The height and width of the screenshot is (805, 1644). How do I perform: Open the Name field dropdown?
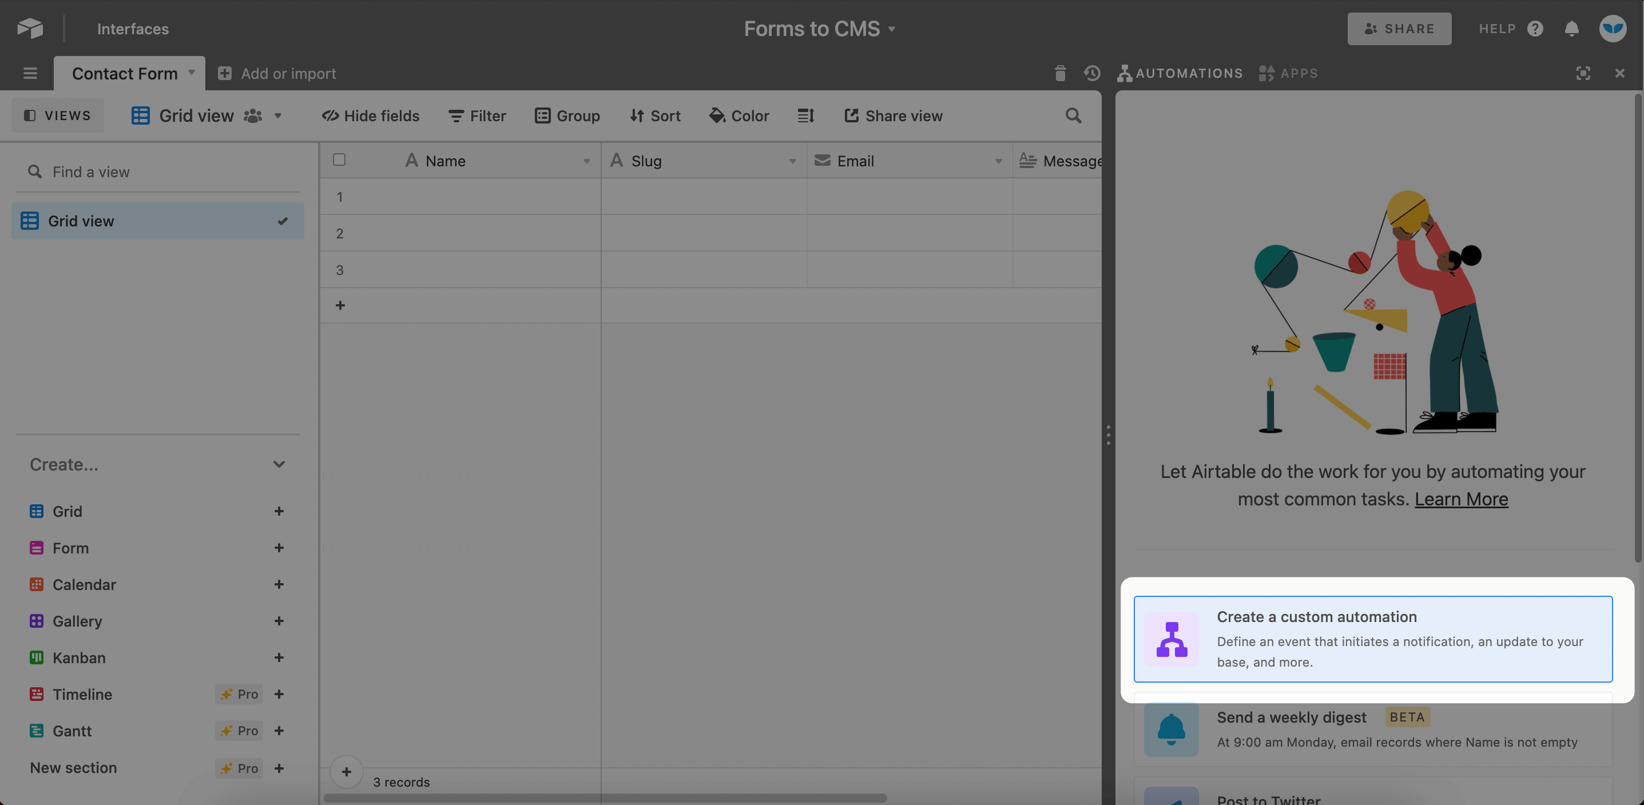[x=587, y=161]
